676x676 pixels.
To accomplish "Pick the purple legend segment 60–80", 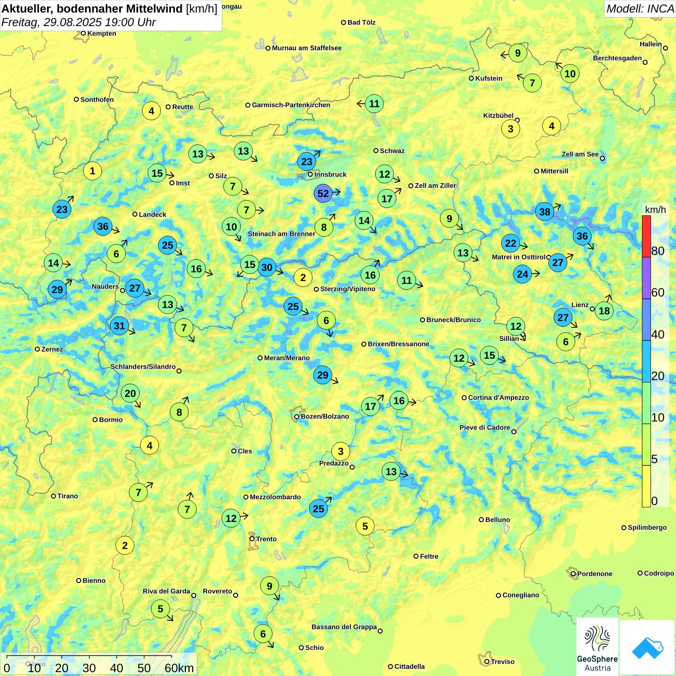I will [x=646, y=278].
